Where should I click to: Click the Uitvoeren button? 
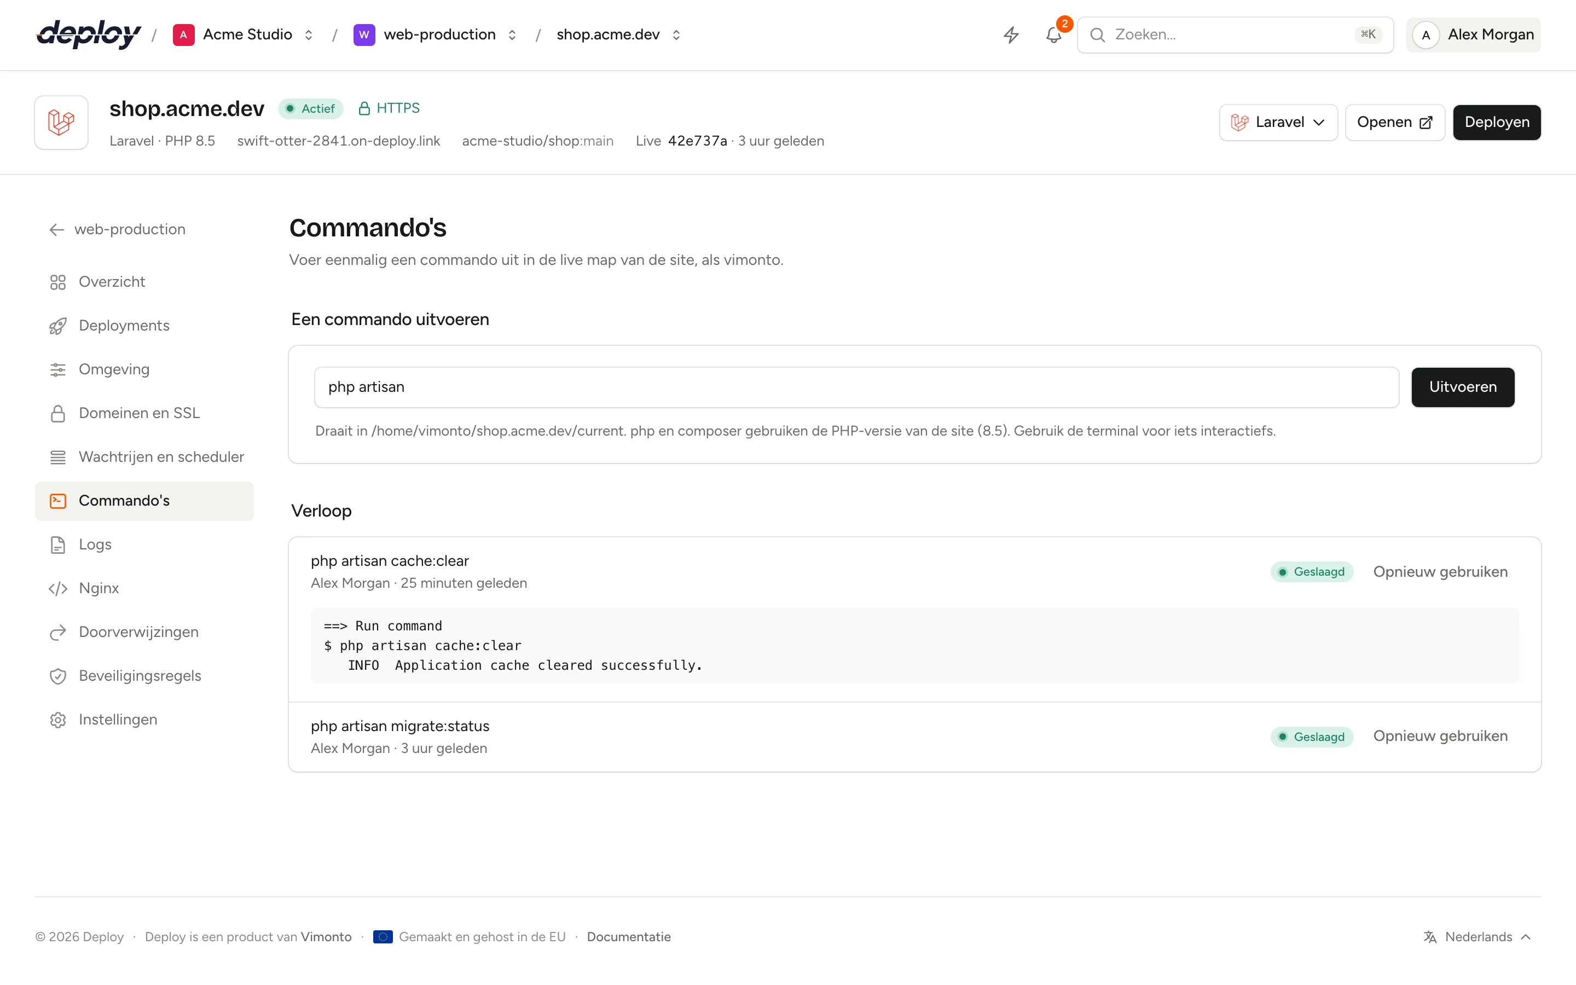tap(1463, 387)
